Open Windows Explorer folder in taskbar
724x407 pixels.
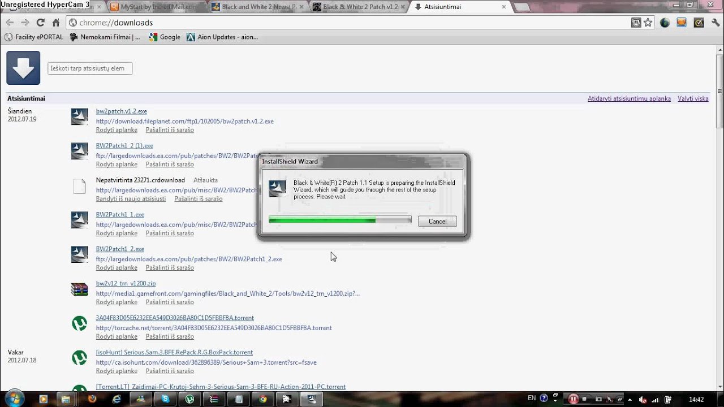pos(66,399)
